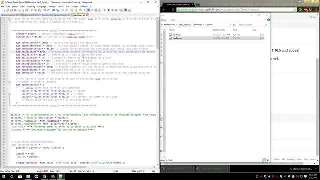Open the Function List panel icon
Screen dimensions: 320x180
(100, 10)
